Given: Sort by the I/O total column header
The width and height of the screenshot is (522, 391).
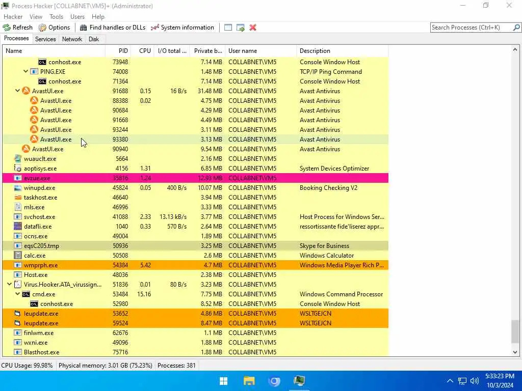Looking at the screenshot, I should point(172,51).
